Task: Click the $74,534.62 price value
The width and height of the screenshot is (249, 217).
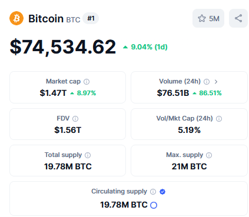Action: point(63,47)
